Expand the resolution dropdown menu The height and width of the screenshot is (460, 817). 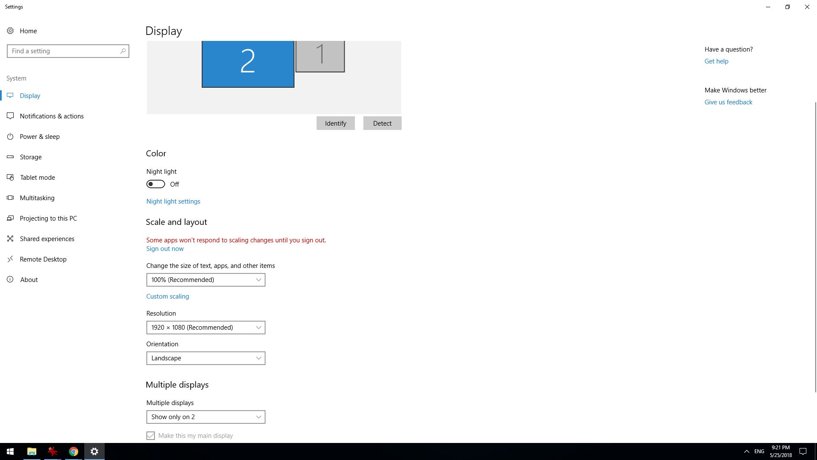click(x=206, y=327)
